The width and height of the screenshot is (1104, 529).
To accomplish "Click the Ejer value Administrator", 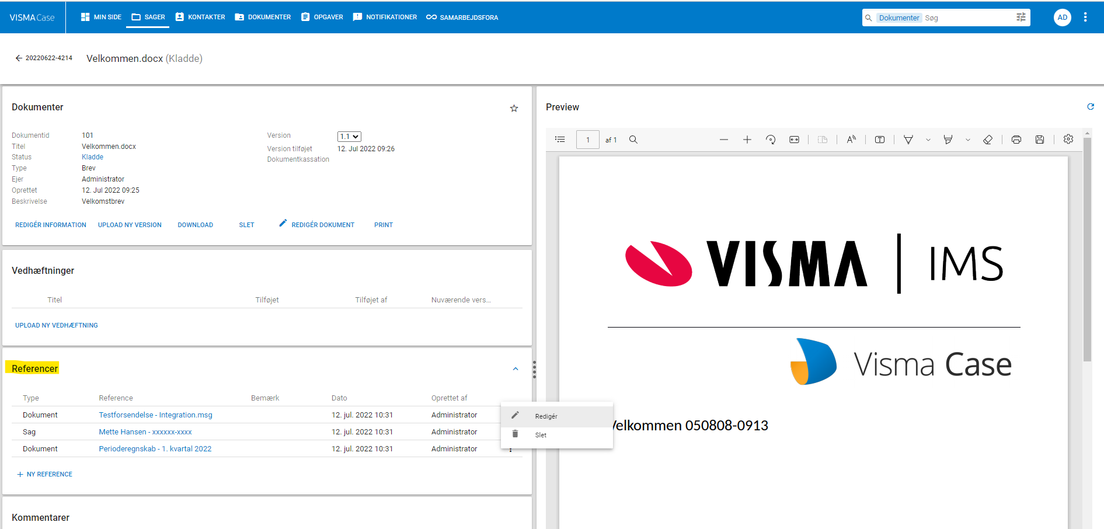I will pyautogui.click(x=103, y=179).
